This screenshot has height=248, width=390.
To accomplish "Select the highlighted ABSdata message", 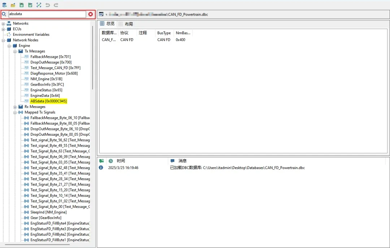I will (x=48, y=101).
